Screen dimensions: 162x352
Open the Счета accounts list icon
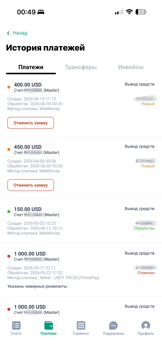point(16,325)
